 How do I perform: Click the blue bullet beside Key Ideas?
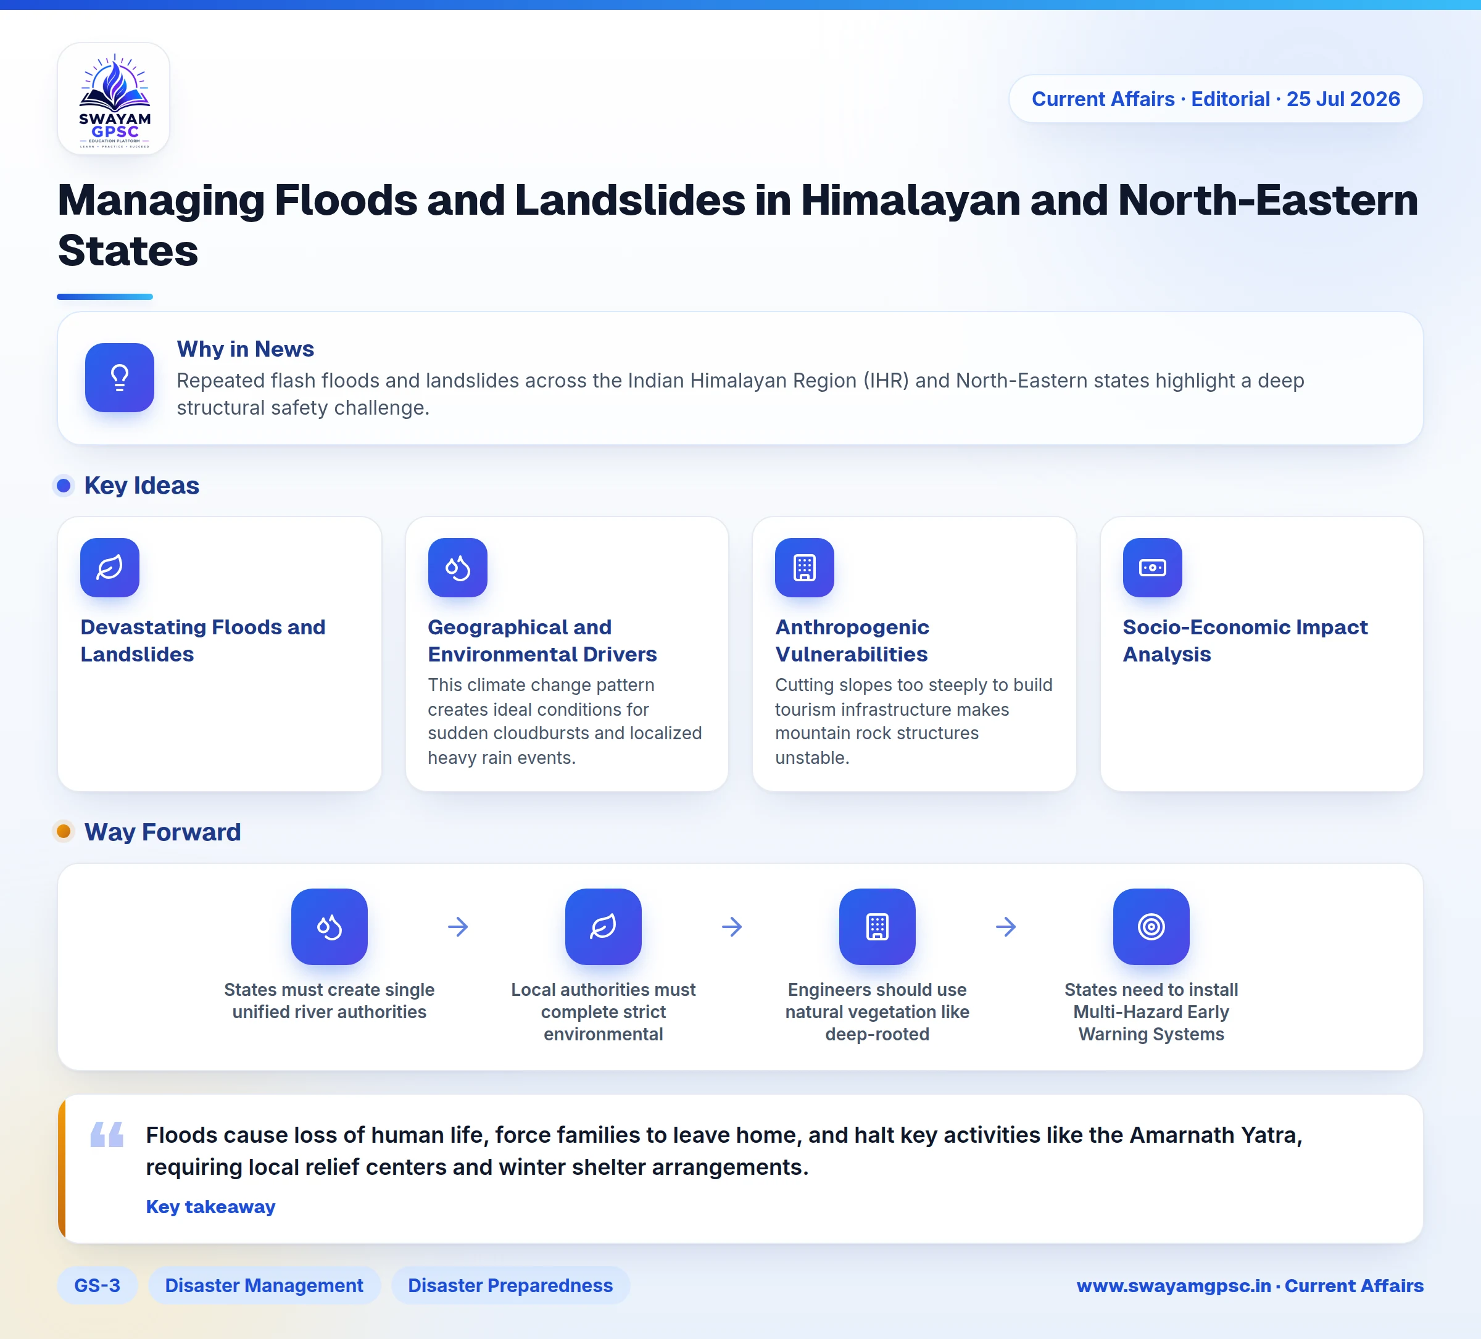click(64, 486)
